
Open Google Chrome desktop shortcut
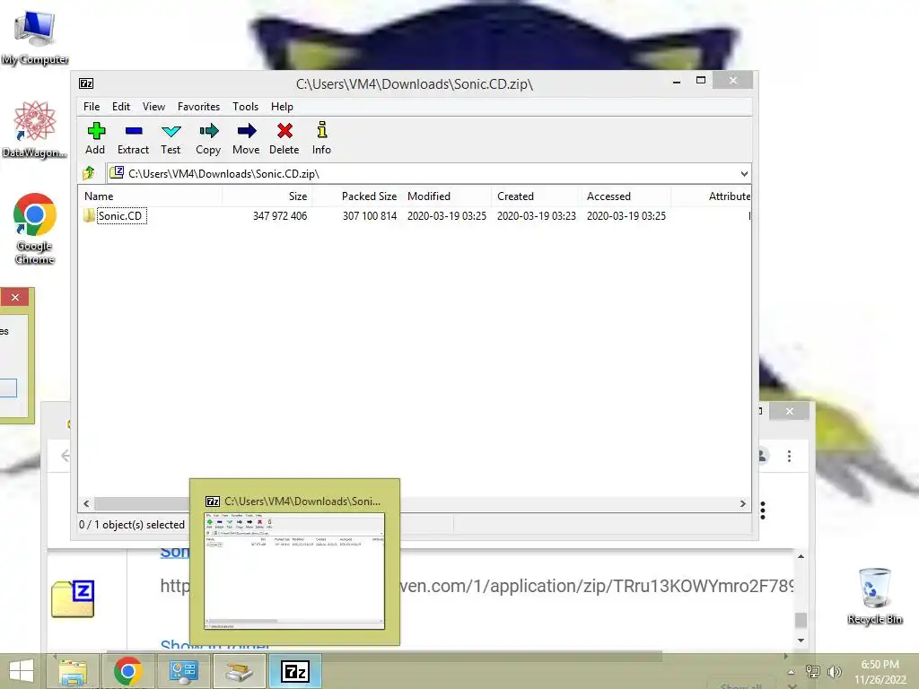[x=35, y=229]
